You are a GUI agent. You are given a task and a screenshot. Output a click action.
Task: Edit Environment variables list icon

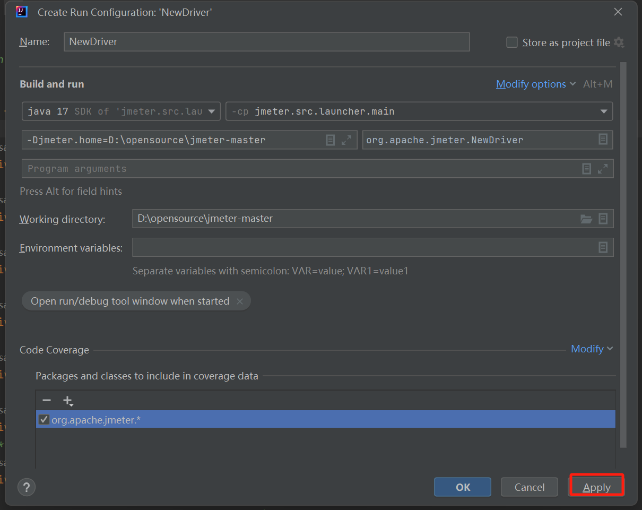tap(603, 247)
